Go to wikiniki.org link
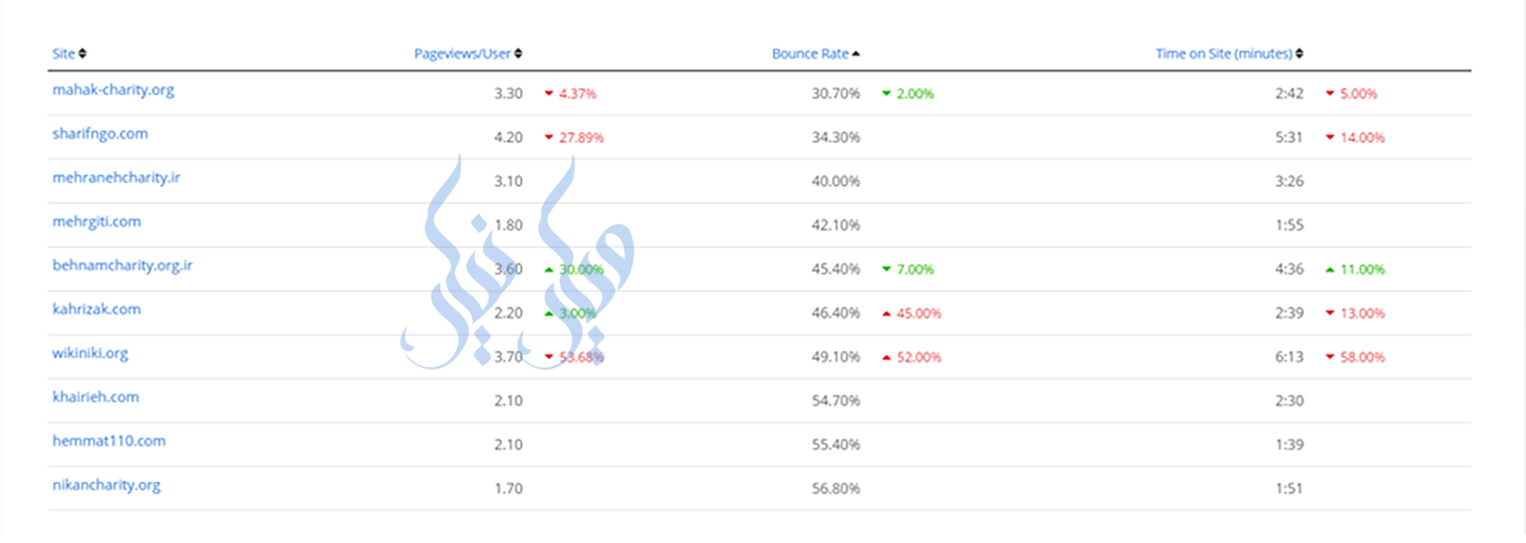Screen dimensions: 1526x543 click(90, 353)
